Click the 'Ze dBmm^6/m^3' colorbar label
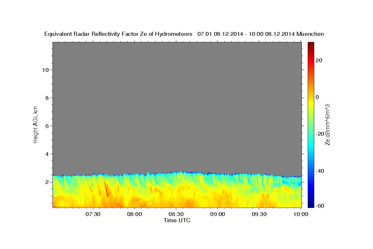Image resolution: width=373 pixels, height=249 pixels. (327, 125)
